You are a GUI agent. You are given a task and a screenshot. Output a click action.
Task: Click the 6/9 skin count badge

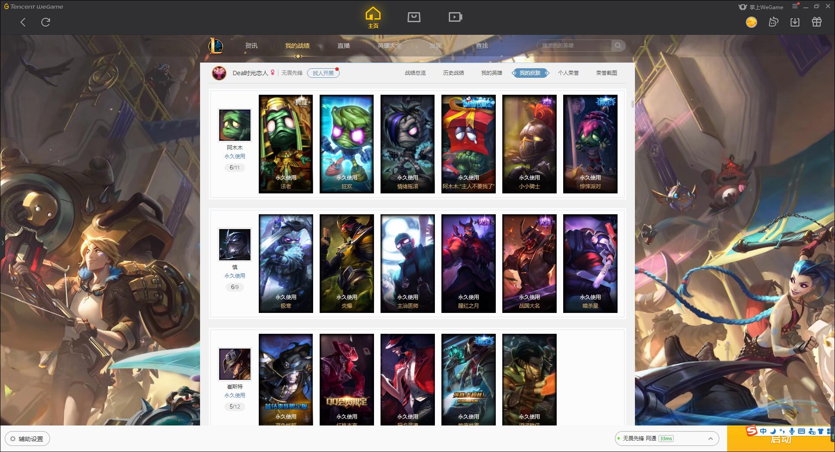tap(235, 287)
